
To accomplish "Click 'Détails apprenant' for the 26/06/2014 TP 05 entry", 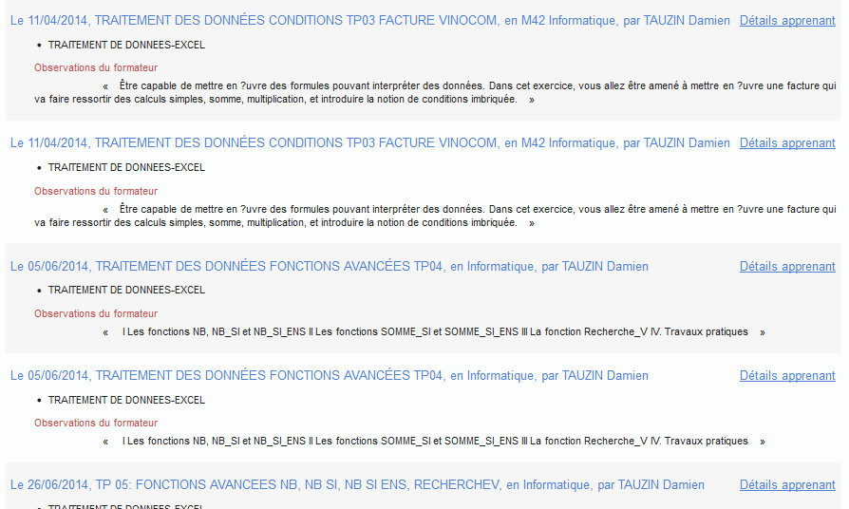I will (x=787, y=484).
